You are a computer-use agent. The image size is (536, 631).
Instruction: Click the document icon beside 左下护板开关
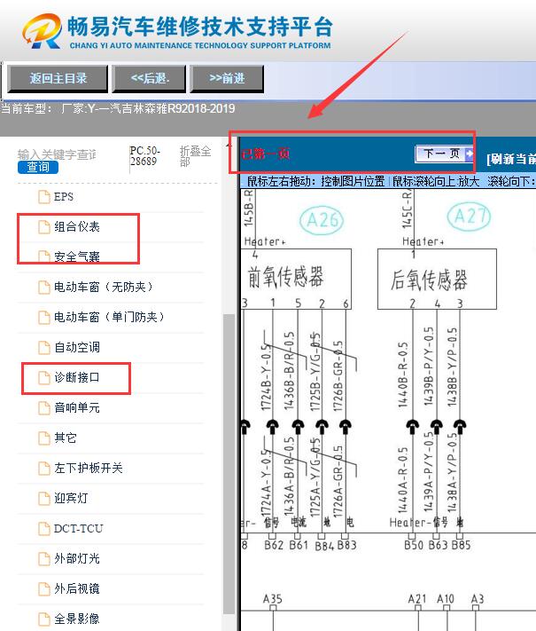coord(43,468)
